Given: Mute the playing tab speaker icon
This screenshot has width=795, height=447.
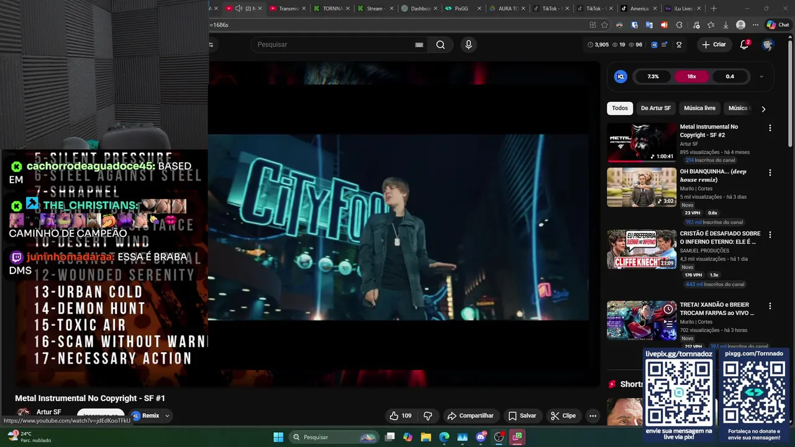Looking at the screenshot, I should tap(238, 9).
